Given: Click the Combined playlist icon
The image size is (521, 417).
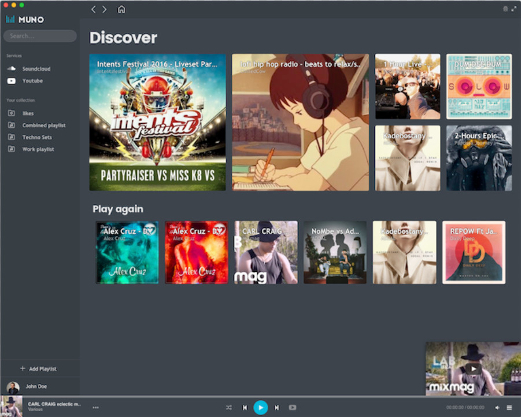Looking at the screenshot, I should pyautogui.click(x=12, y=125).
